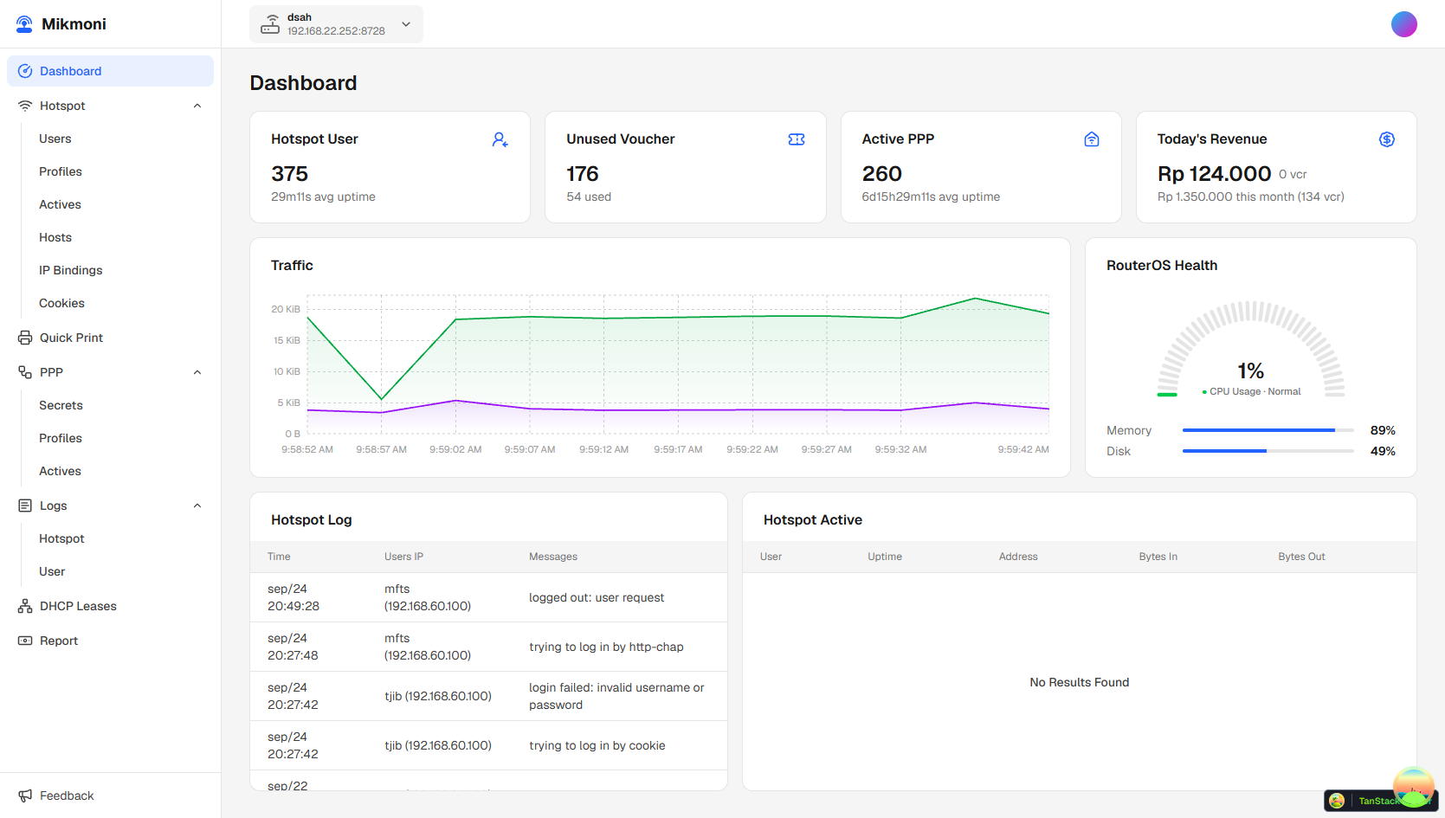Screen dimensions: 1445x818
Task: Open the Report page
Action: click(x=59, y=641)
